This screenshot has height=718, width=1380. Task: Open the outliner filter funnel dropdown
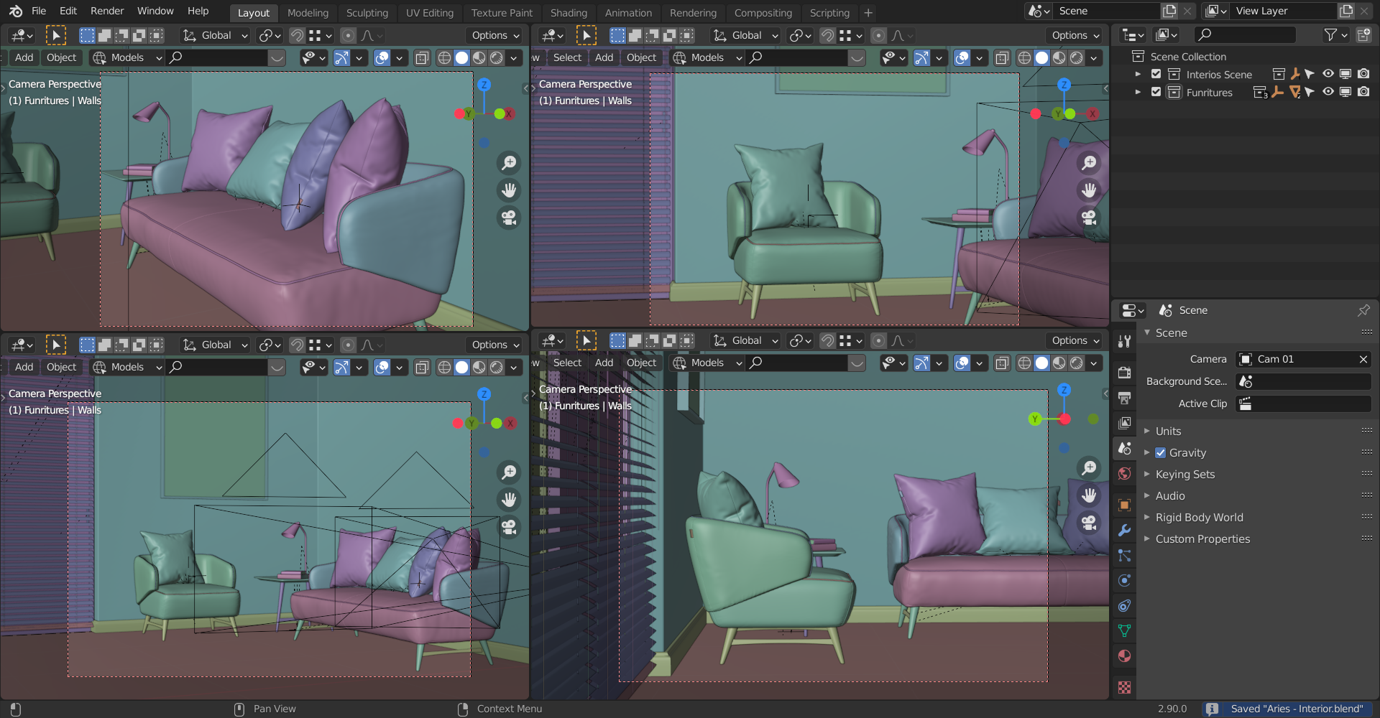coord(1335,34)
